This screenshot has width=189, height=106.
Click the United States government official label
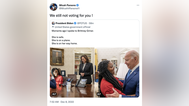[72, 27]
